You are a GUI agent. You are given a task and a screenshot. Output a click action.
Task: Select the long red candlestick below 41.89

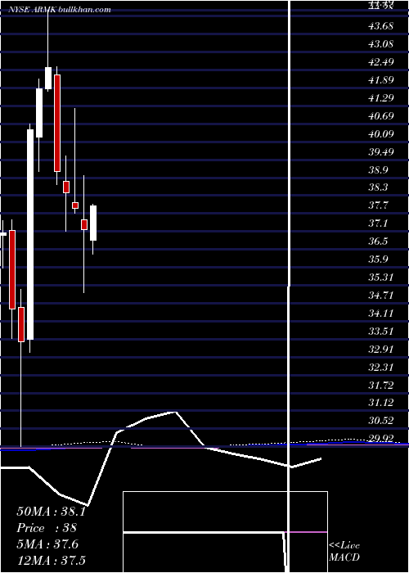(57, 123)
